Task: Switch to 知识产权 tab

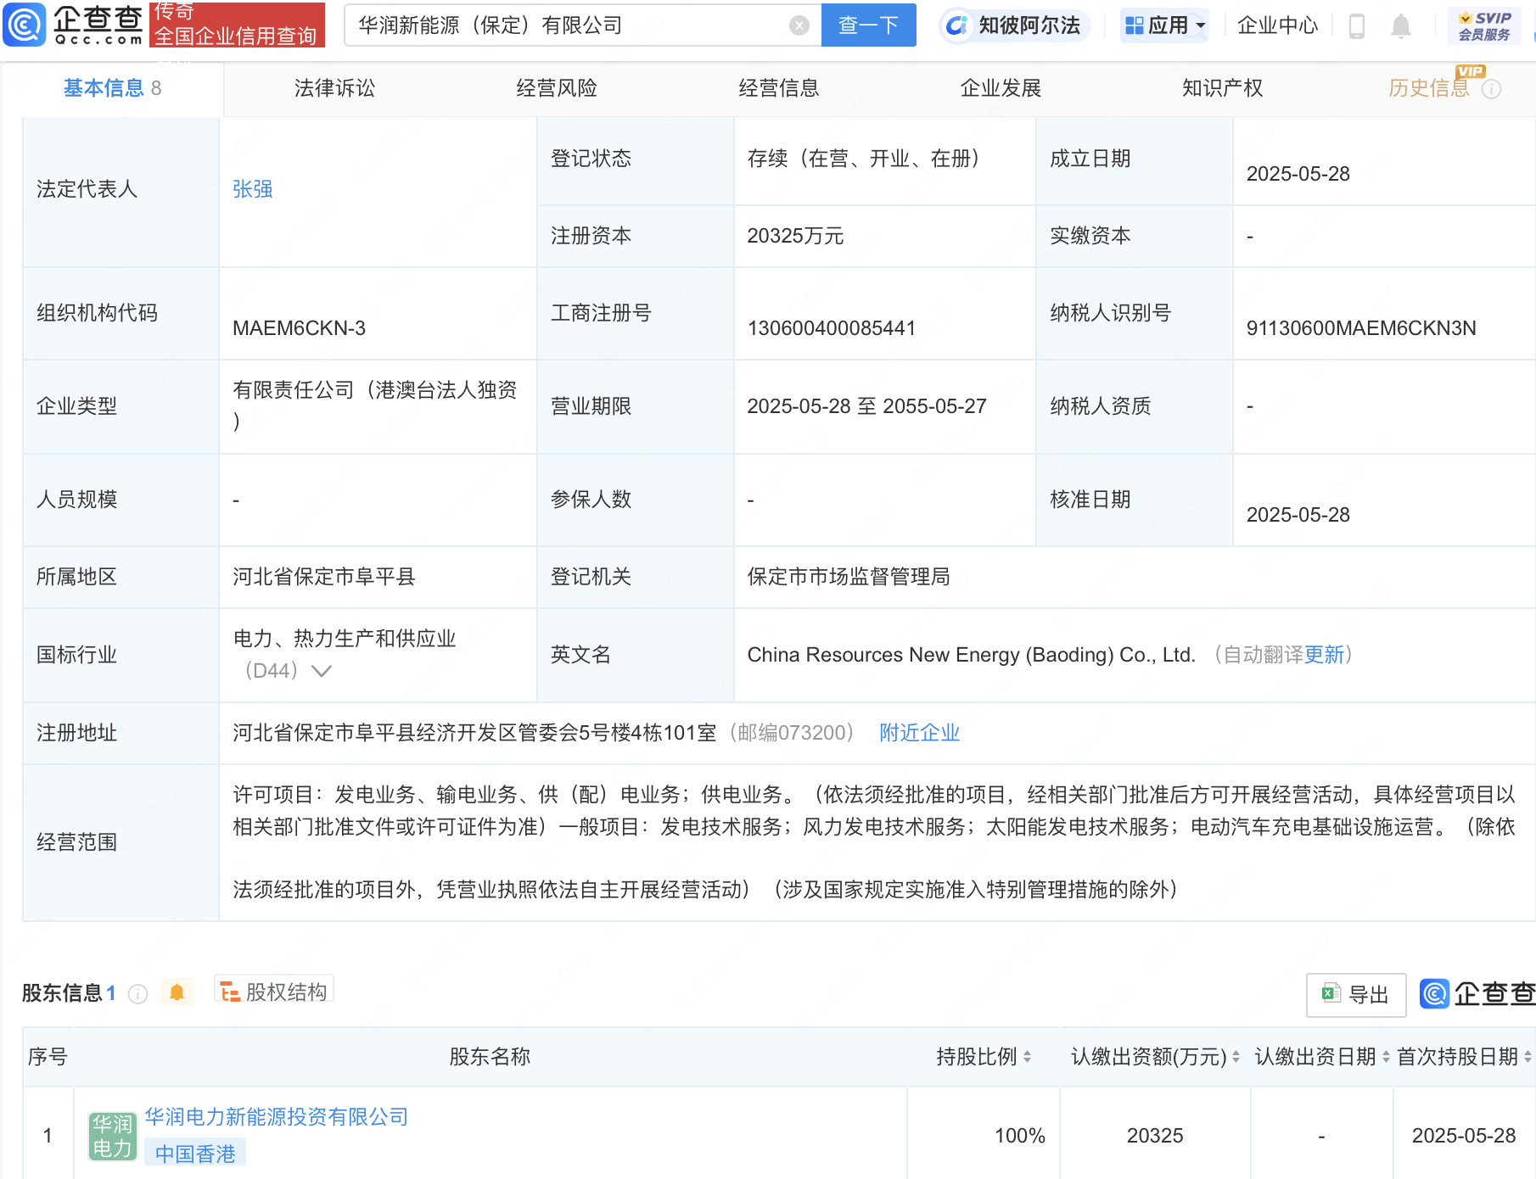Action: coord(1222,88)
